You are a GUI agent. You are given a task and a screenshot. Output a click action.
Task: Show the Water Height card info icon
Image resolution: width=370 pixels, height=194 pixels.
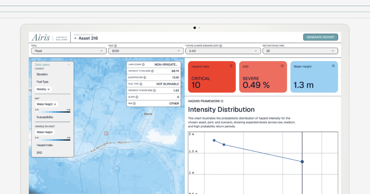click(x=333, y=66)
